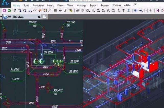Click the crosshair target icon
Screen dimensions: 164x108
click(x=60, y=10)
